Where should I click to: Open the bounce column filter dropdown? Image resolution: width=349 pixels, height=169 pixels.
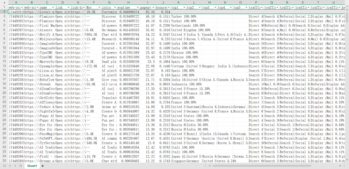click(169, 7)
